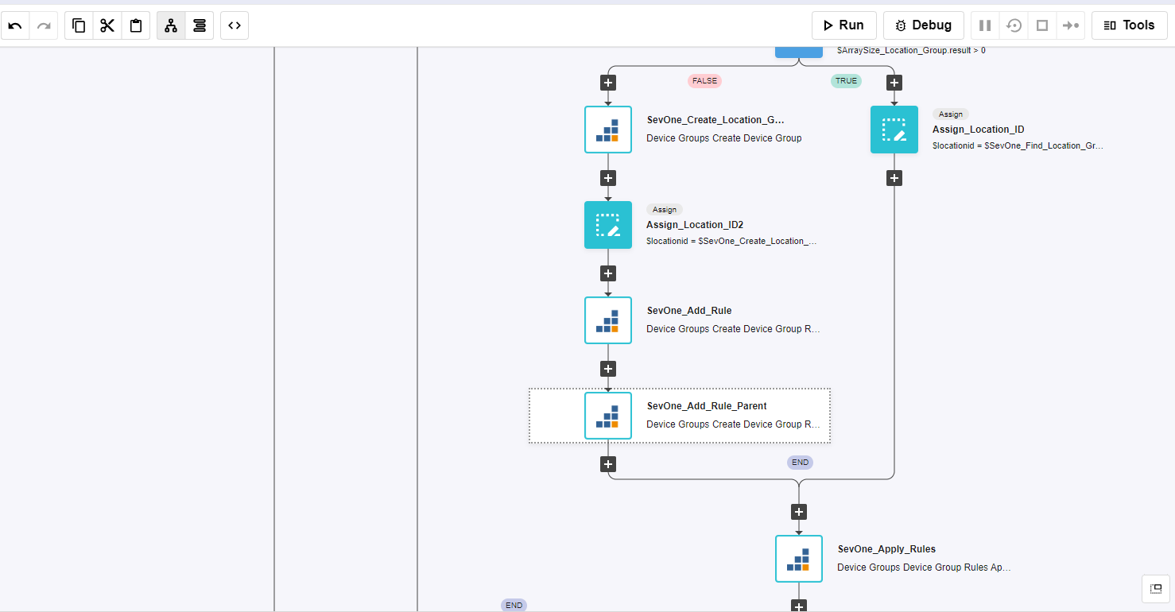Viewport: 1175px width, 612px height.
Task: Click the "$locationid = $SevOne_Create_Location_..." expression
Action: tap(731, 242)
